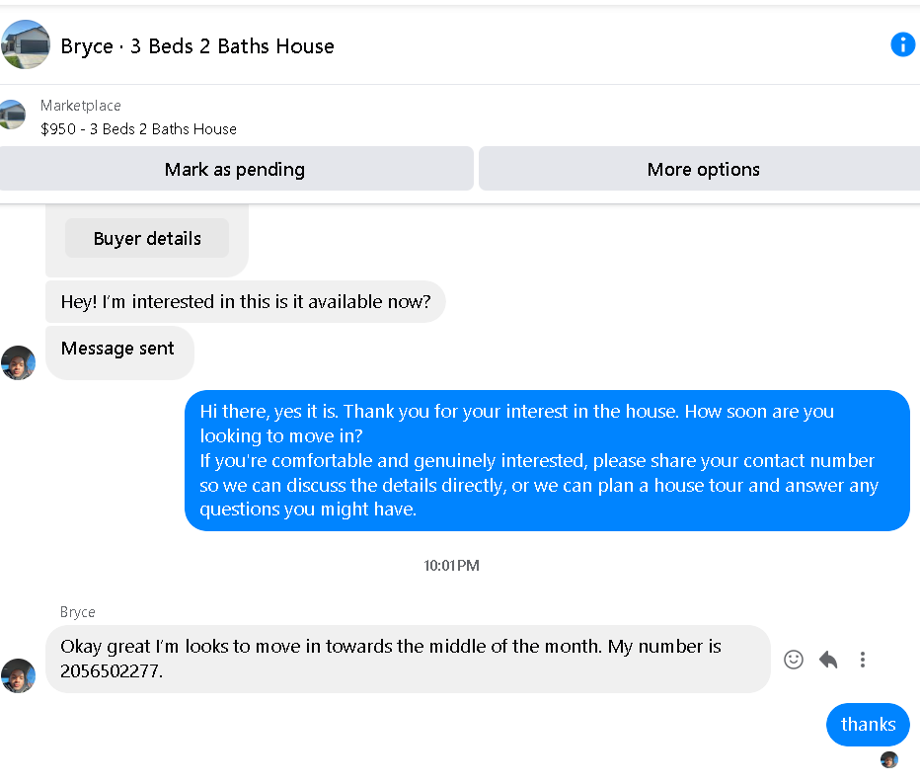
Task: Click the 'Hey! I'm interested' message bubble
Action: pyautogui.click(x=245, y=302)
